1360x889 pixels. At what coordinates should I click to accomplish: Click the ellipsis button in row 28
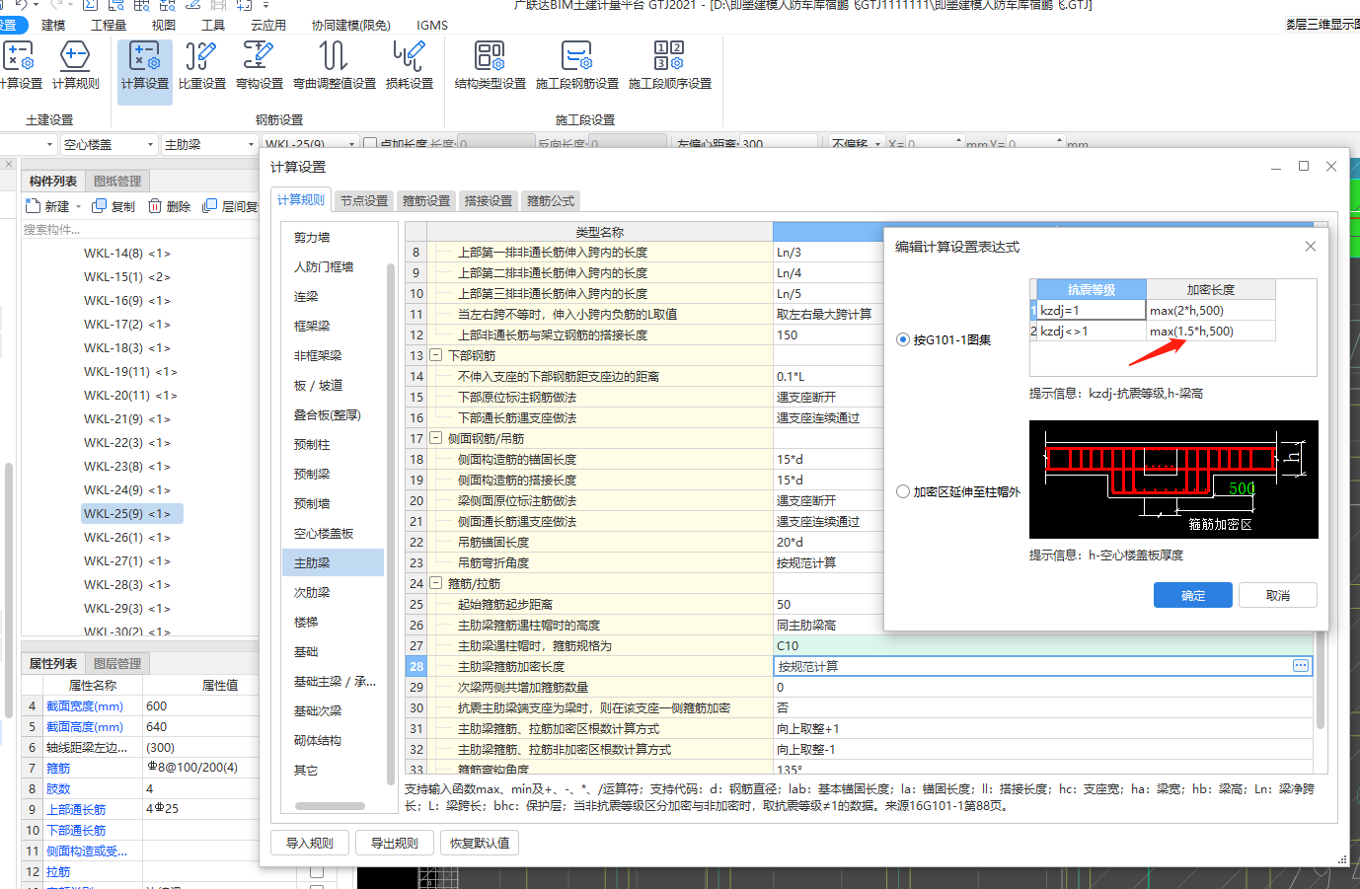pyautogui.click(x=1301, y=666)
